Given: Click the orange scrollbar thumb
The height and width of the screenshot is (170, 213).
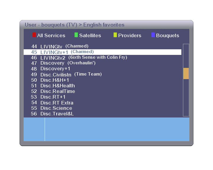Looking at the screenshot, I should 186,73.
